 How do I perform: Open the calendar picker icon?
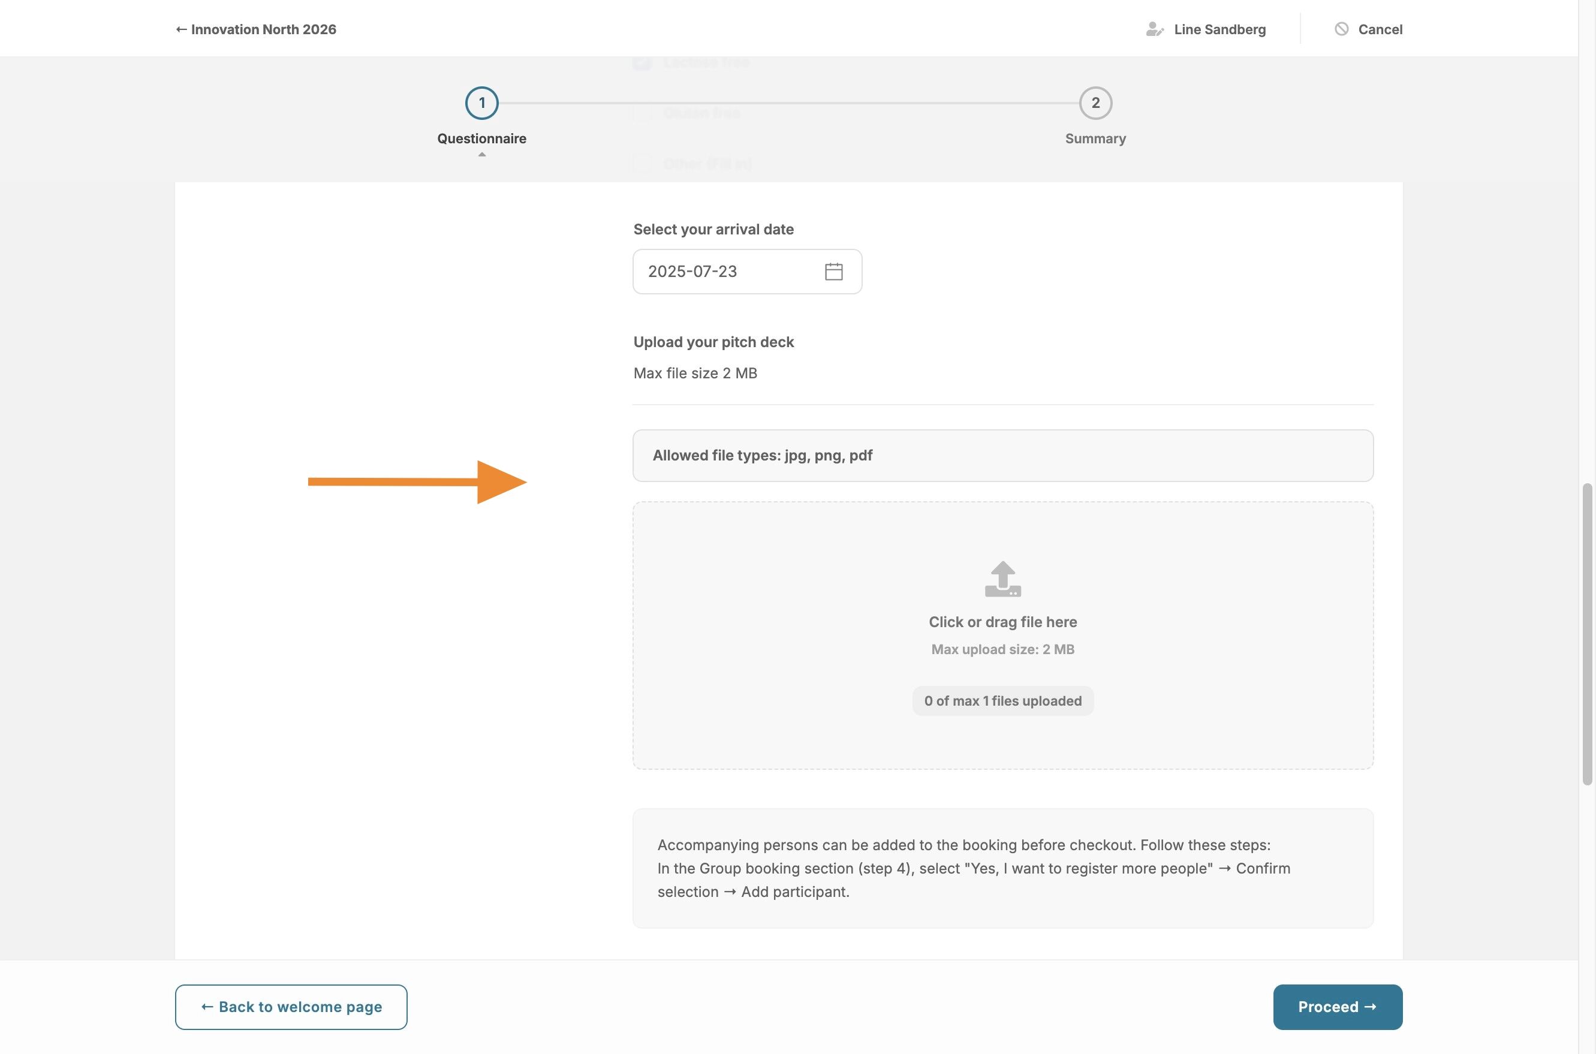point(833,272)
